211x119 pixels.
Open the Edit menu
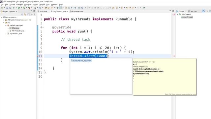pos(7,5)
